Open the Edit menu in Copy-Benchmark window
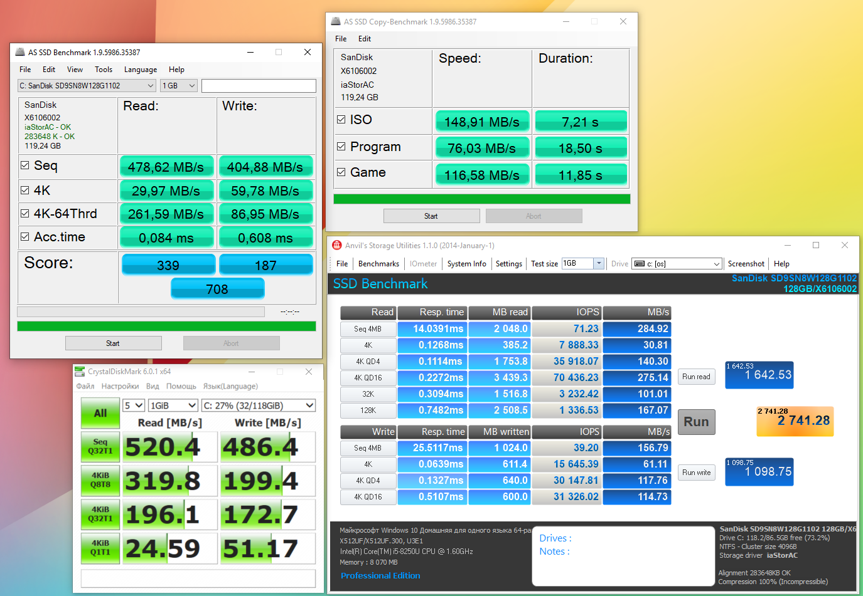Image resolution: width=863 pixels, height=596 pixels. coord(365,39)
